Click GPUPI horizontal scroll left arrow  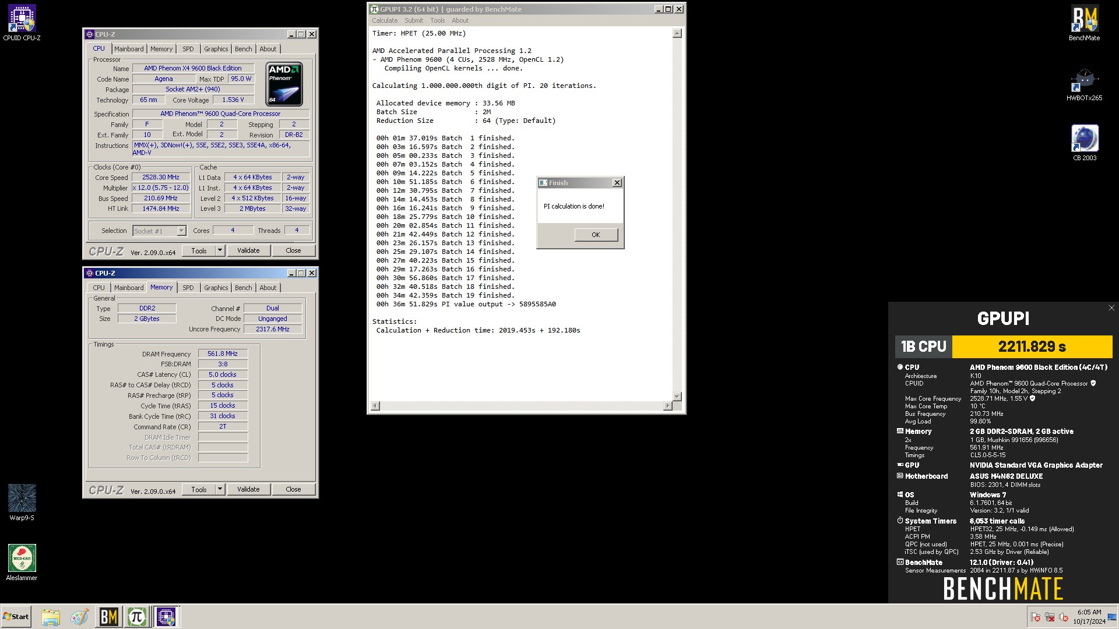375,405
